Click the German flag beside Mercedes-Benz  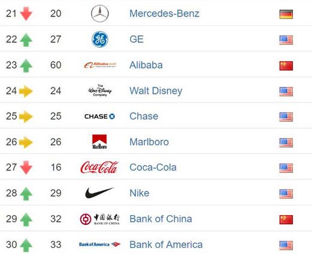click(286, 14)
